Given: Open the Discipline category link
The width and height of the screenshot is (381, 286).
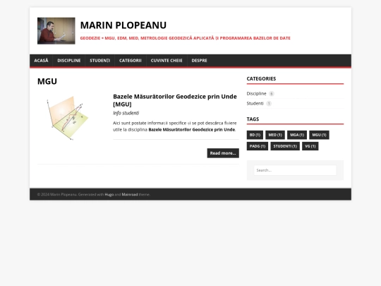Looking at the screenshot, I should click(x=256, y=94).
